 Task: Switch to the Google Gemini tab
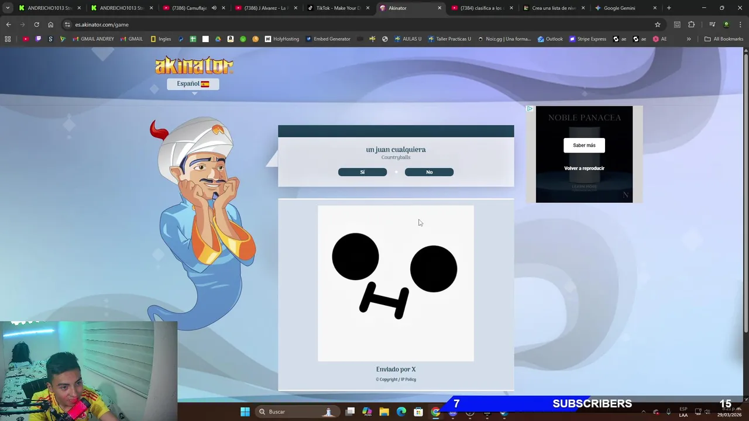click(x=625, y=8)
